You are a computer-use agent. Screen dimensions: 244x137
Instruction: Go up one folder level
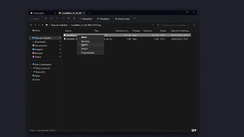point(42,25)
